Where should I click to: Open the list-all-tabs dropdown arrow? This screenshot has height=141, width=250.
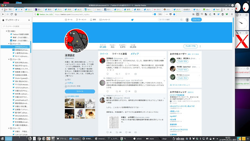click(x=232, y=9)
